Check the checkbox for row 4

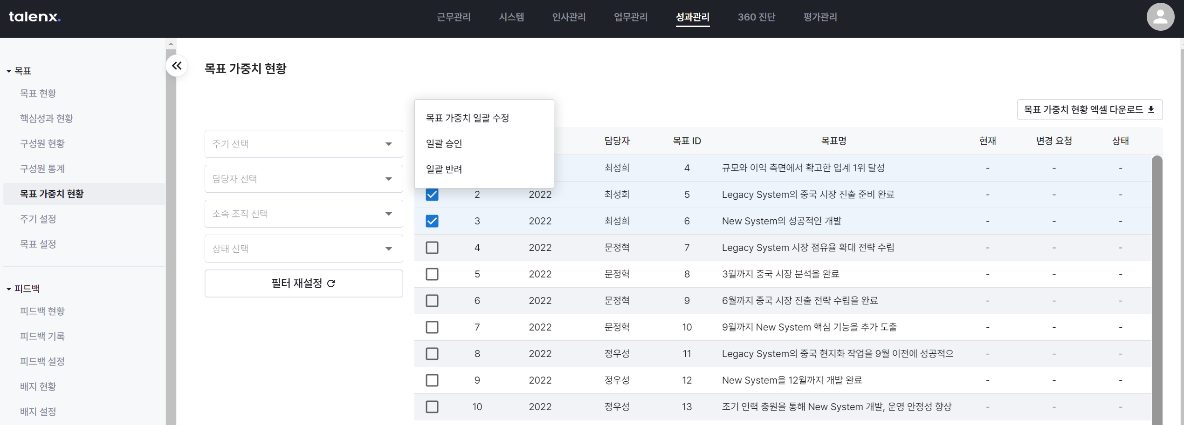[x=432, y=248]
